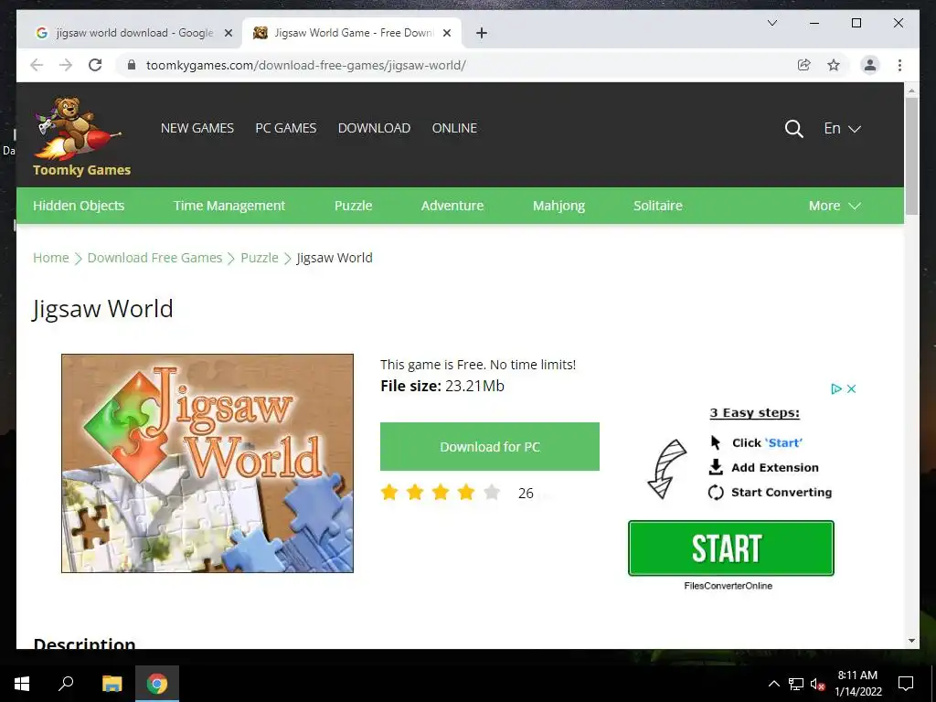
Task: Click scrollbar down arrow
Action: coord(911,641)
